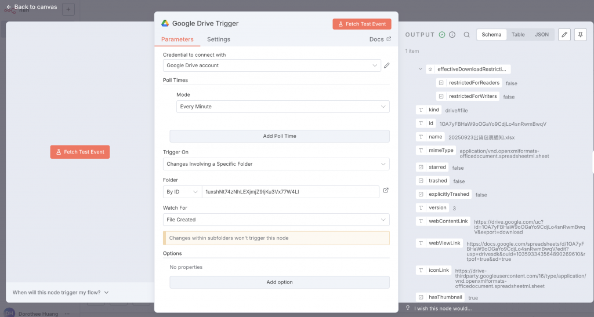
Task: Click the boolean icon beside explicitlyTrashed
Action: click(x=421, y=195)
